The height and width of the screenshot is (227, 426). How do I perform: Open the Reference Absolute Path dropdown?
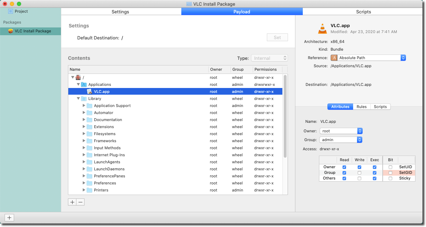pos(368,58)
